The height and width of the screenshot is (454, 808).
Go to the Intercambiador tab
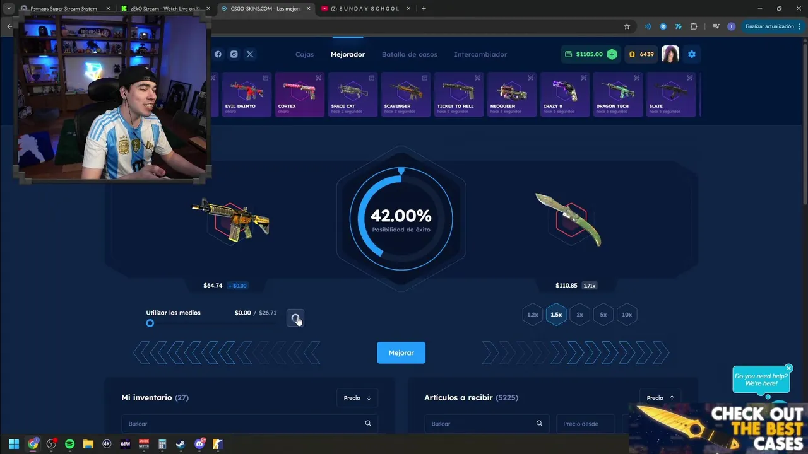coord(480,54)
